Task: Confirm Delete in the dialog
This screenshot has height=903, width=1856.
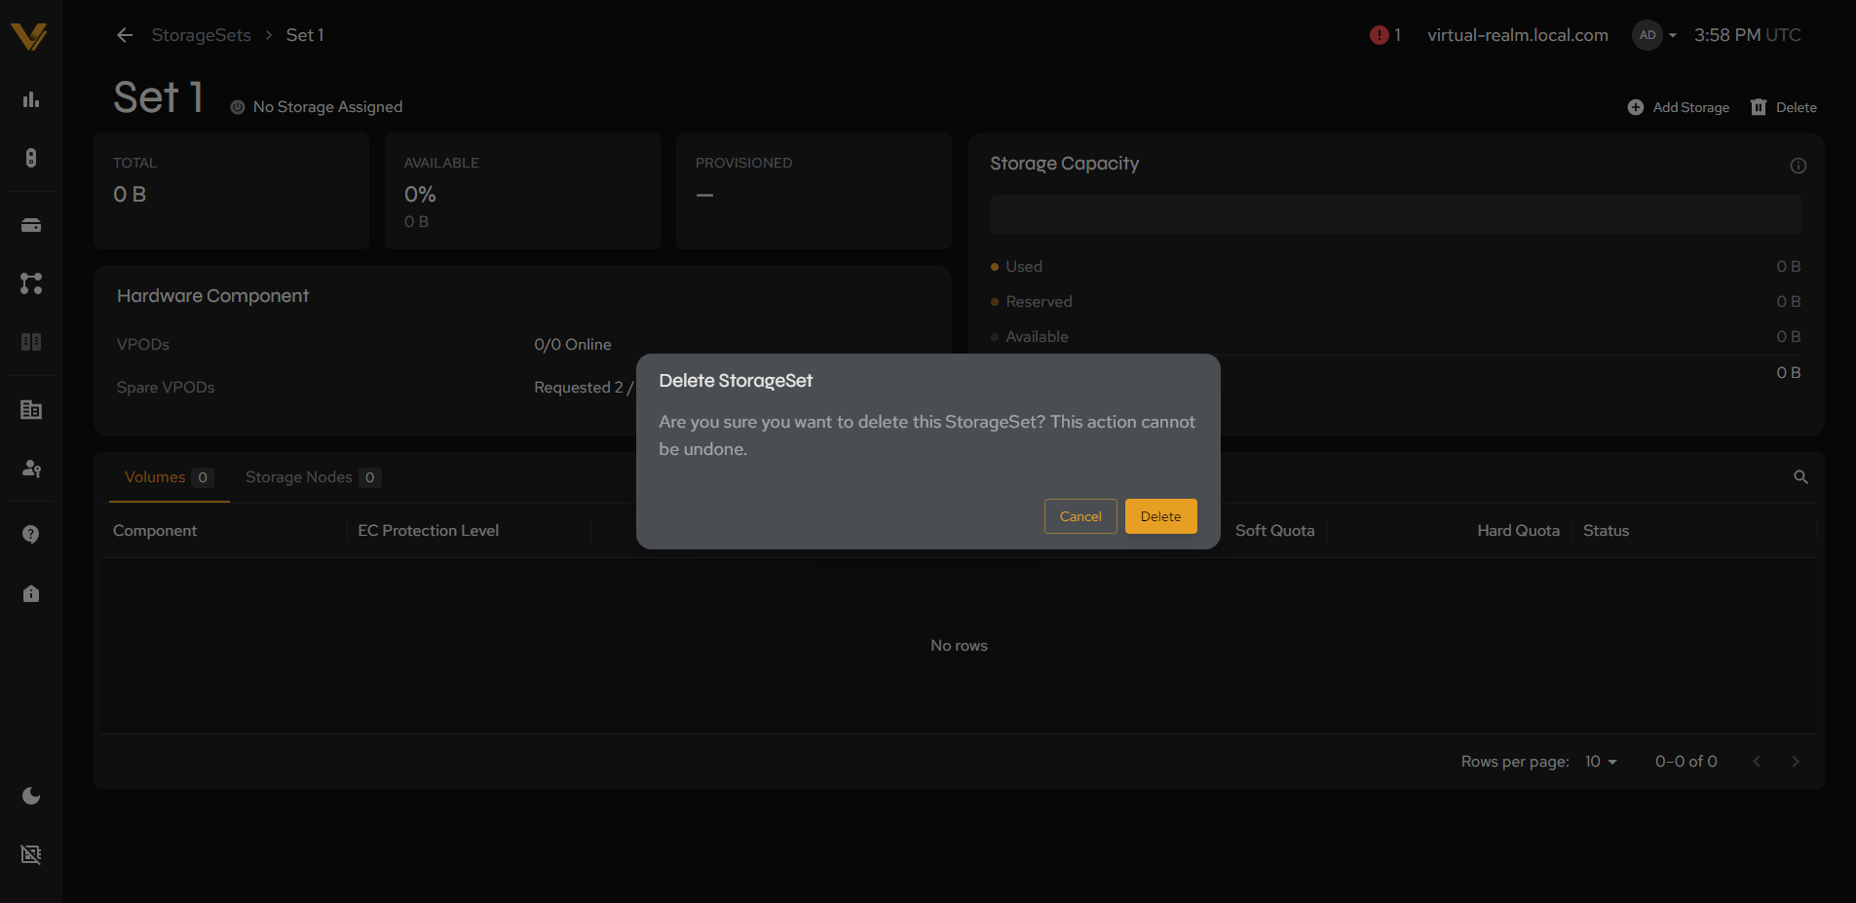Action: [1160, 516]
